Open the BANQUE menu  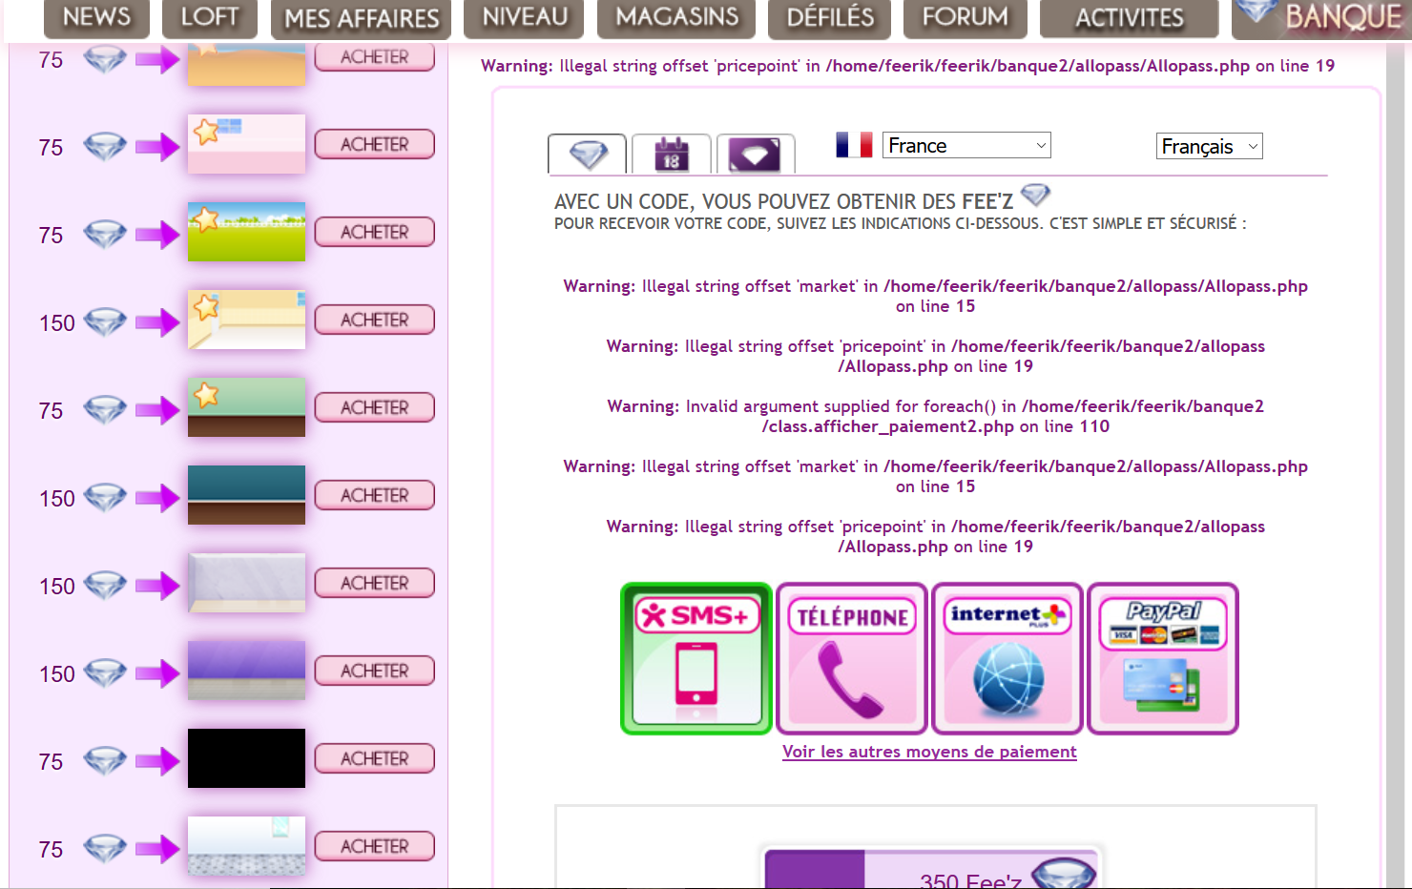tap(1322, 17)
